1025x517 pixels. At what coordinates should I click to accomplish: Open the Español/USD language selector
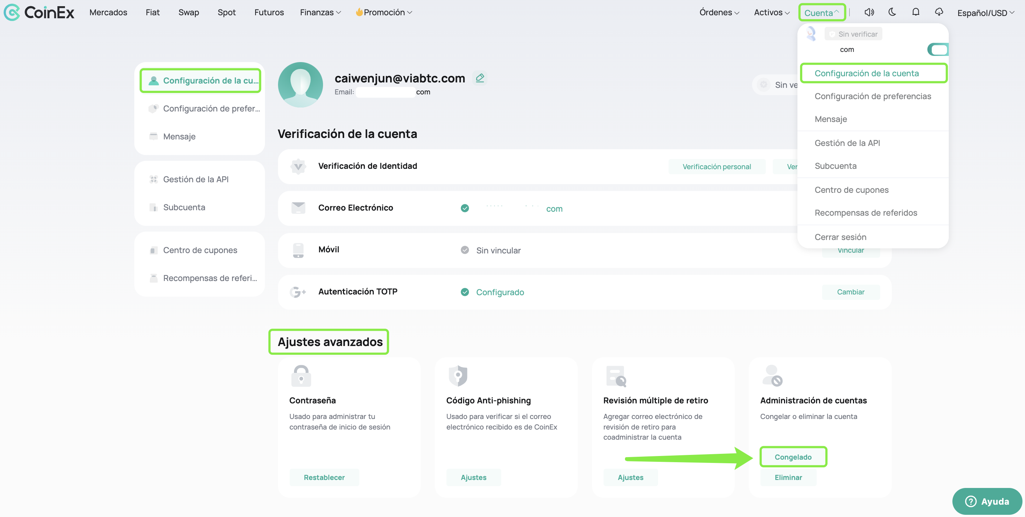click(x=985, y=13)
